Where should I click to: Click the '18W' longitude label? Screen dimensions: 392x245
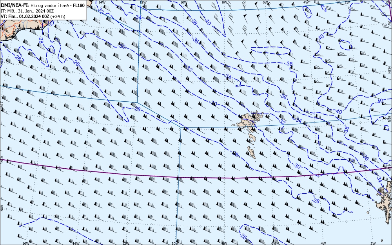[2, 105]
